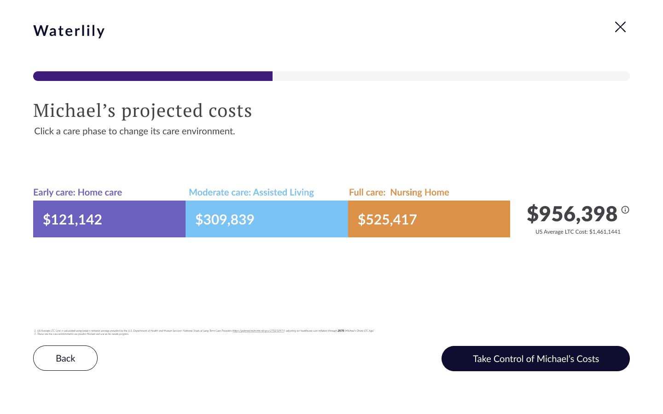Image resolution: width=663 pixels, height=414 pixels.
Task: Click the filled purple part of progress bar
Action: point(153,76)
